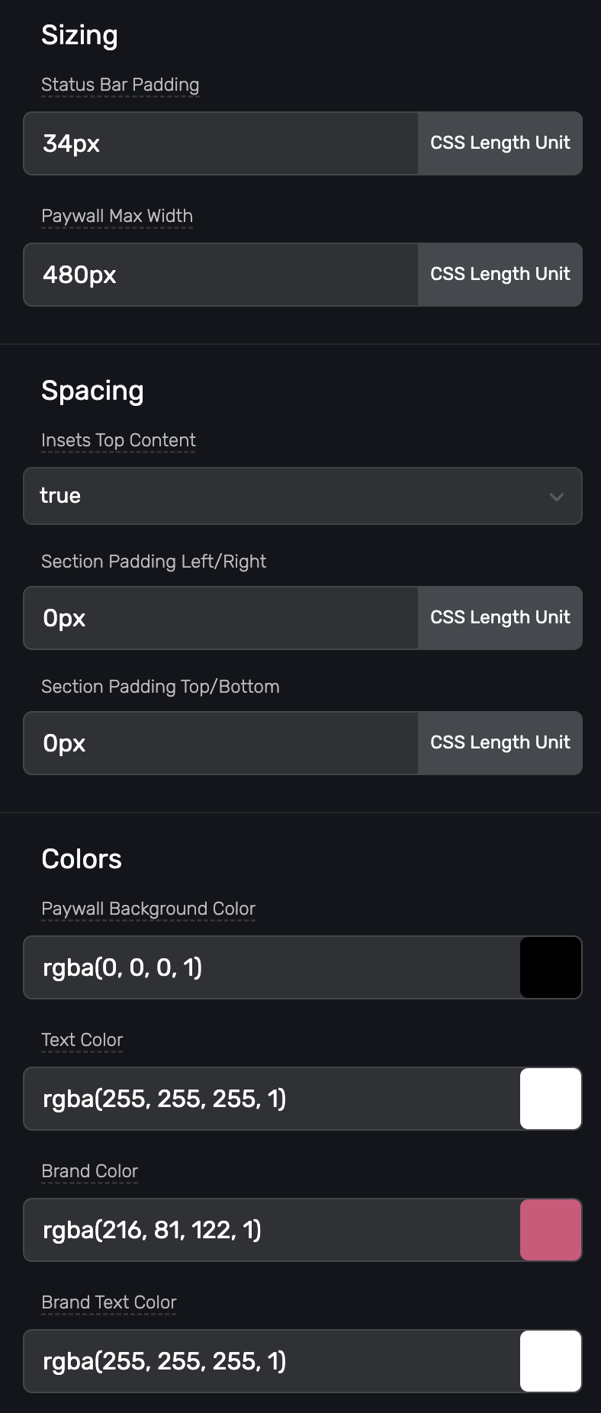Image resolution: width=601 pixels, height=1413 pixels.
Task: Click the Text Color rgba value field
Action: tap(271, 1099)
